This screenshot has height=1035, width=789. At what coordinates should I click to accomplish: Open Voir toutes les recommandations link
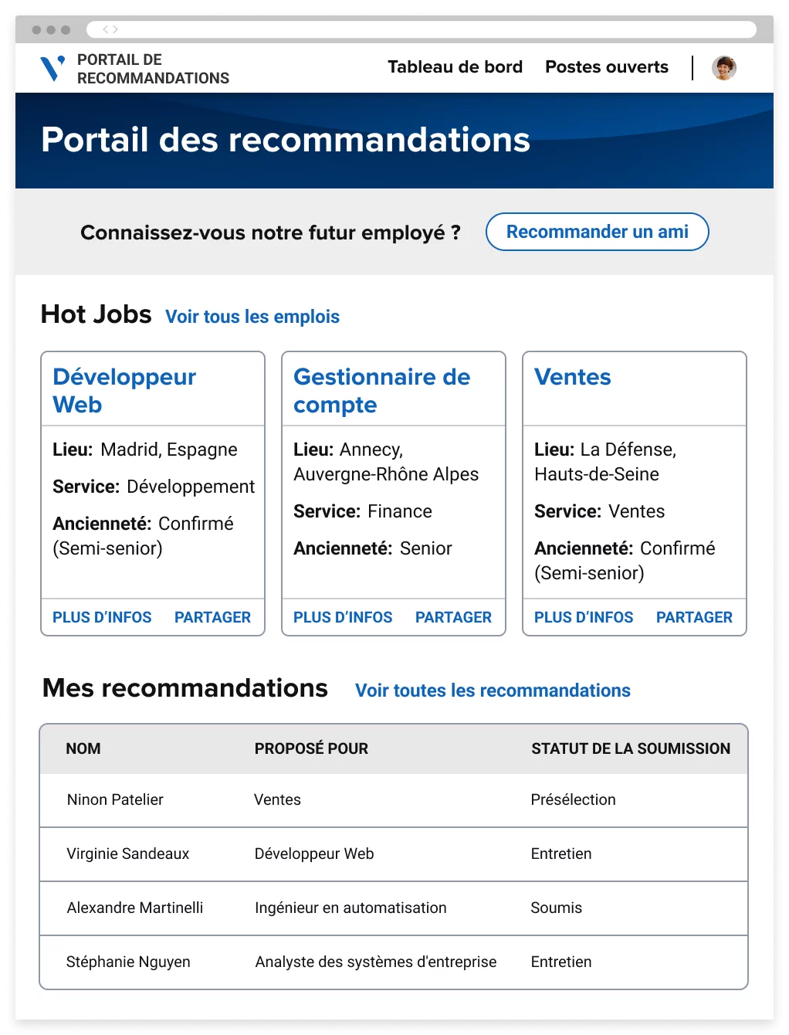(493, 691)
